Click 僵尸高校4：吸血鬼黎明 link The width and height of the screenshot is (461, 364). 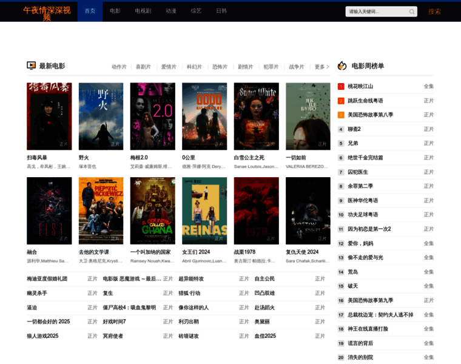click(129, 308)
